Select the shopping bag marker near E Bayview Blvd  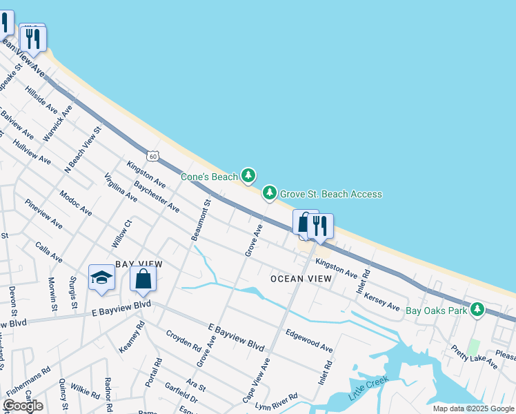143,281
